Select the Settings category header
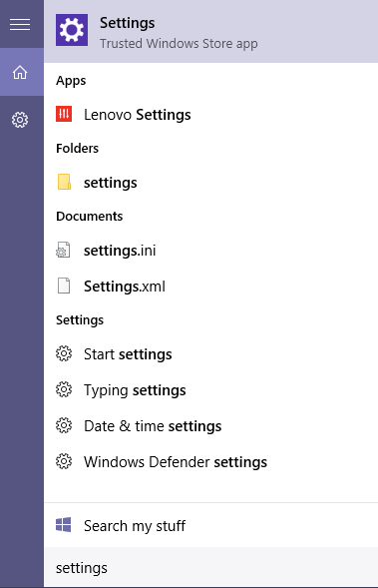Screen dimensions: 378x588 80,320
